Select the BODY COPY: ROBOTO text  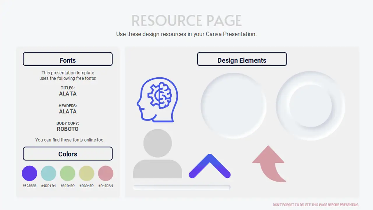click(68, 126)
